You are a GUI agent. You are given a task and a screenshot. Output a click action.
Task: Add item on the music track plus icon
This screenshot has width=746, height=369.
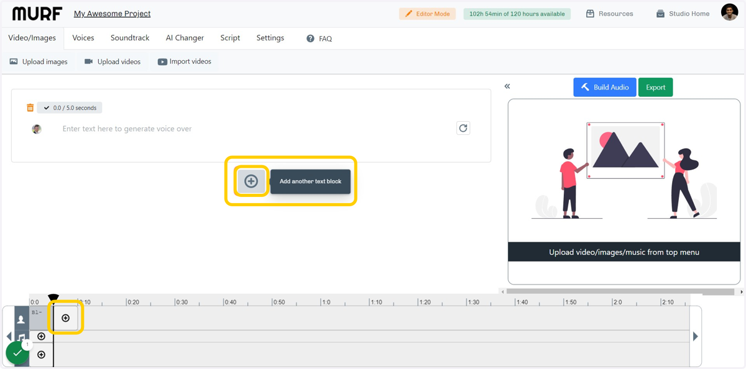click(41, 337)
